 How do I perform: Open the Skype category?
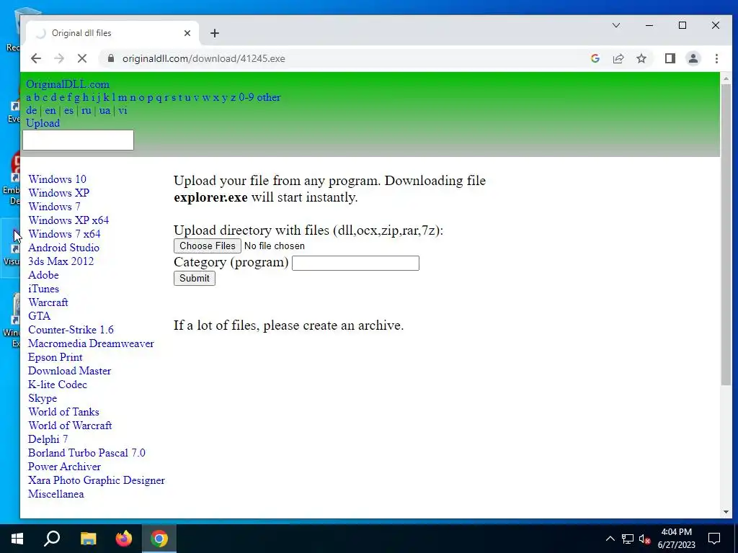[x=43, y=397]
